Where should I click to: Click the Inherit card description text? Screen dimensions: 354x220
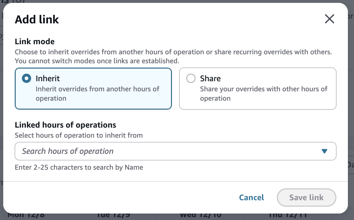(x=97, y=93)
